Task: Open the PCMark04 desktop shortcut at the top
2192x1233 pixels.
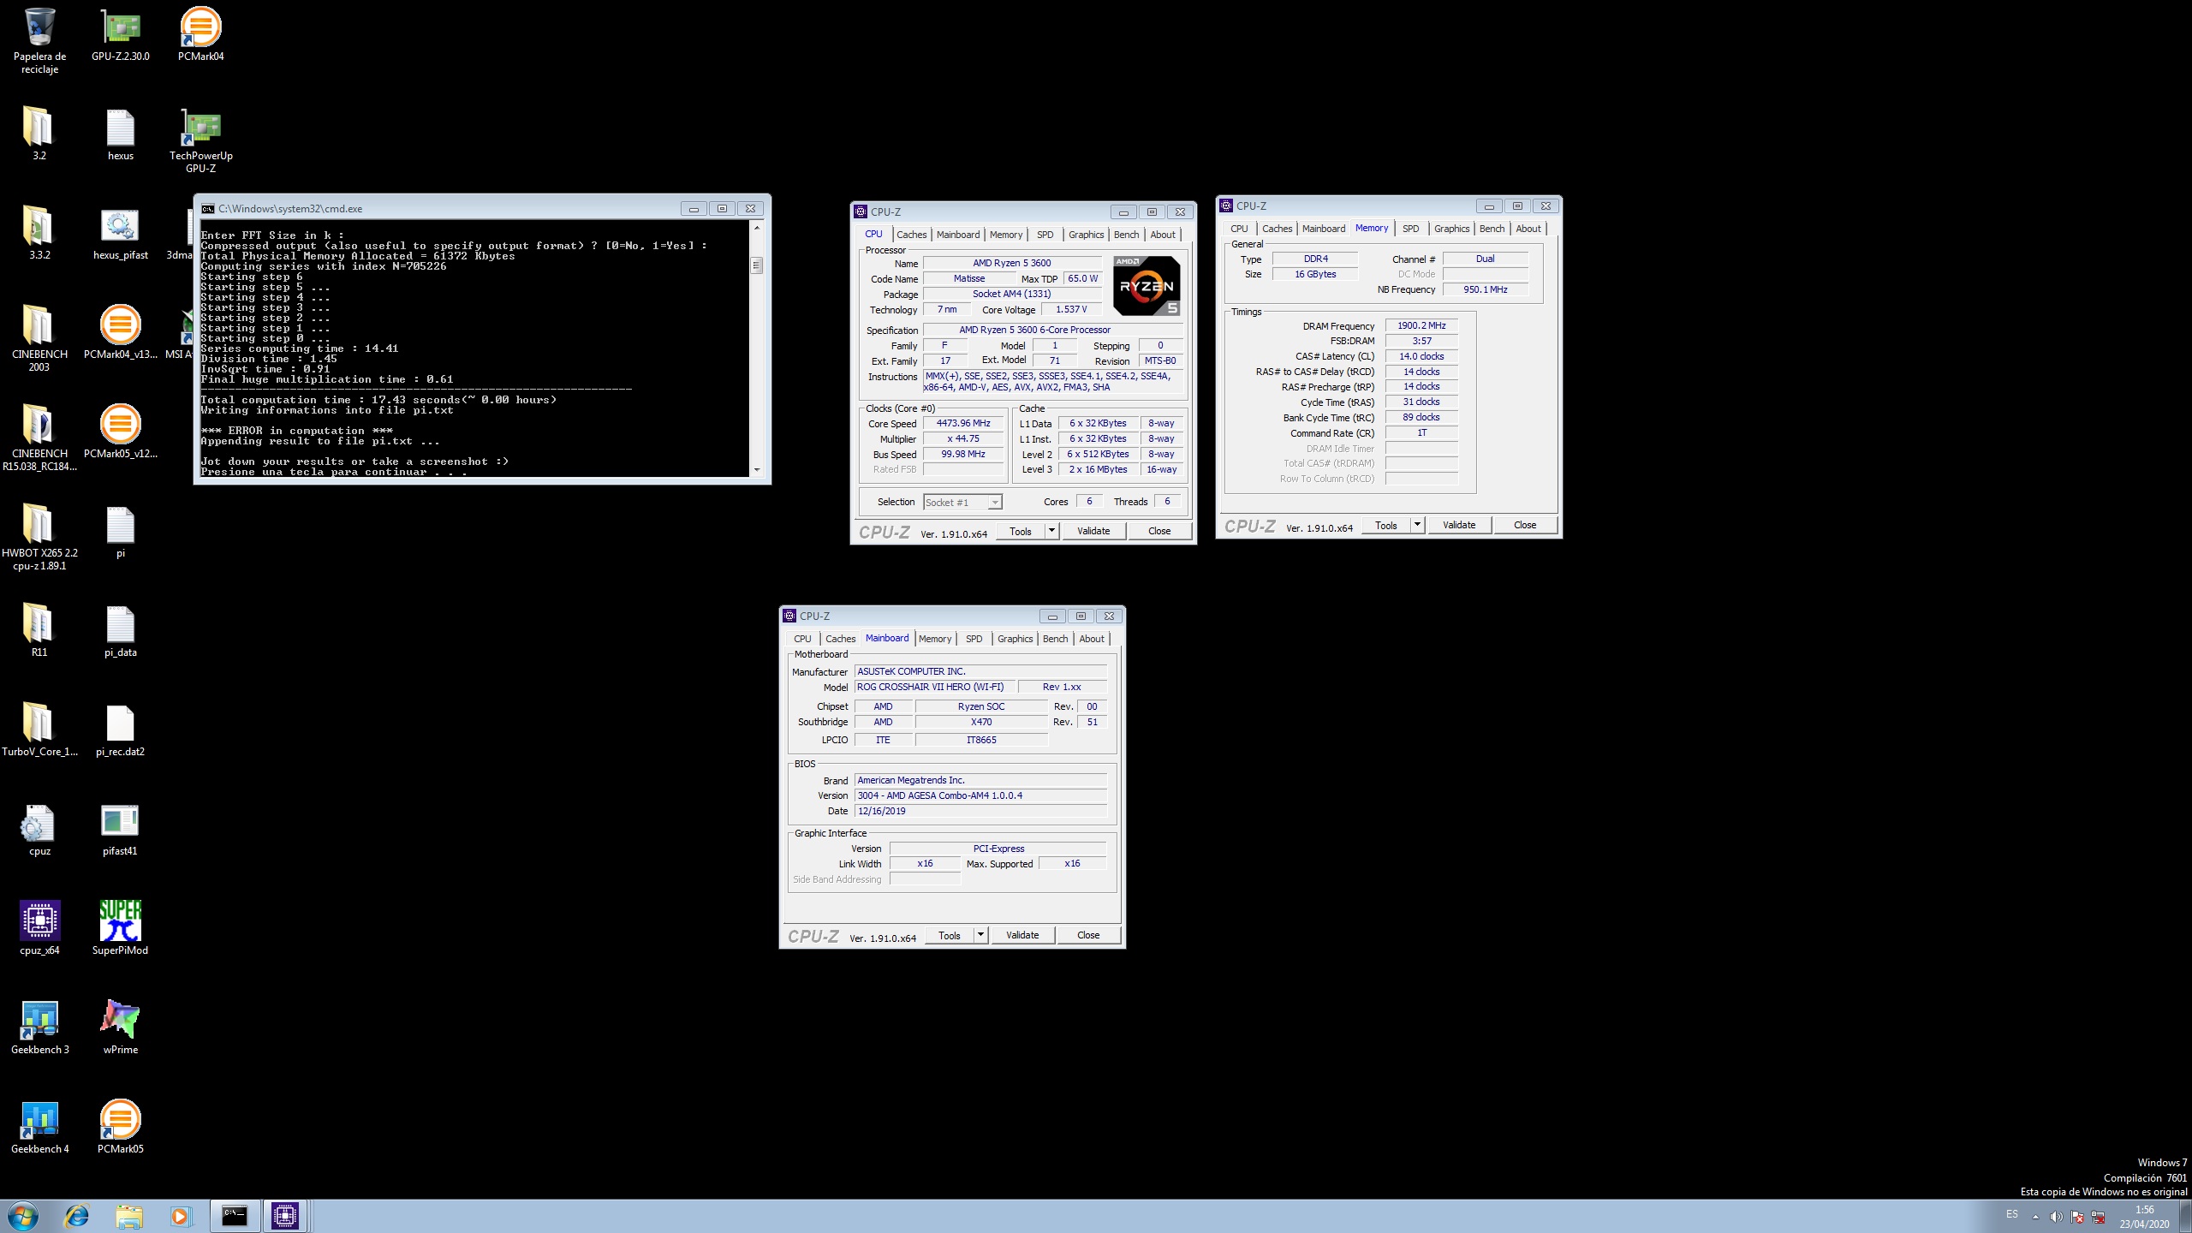Action: 200,34
